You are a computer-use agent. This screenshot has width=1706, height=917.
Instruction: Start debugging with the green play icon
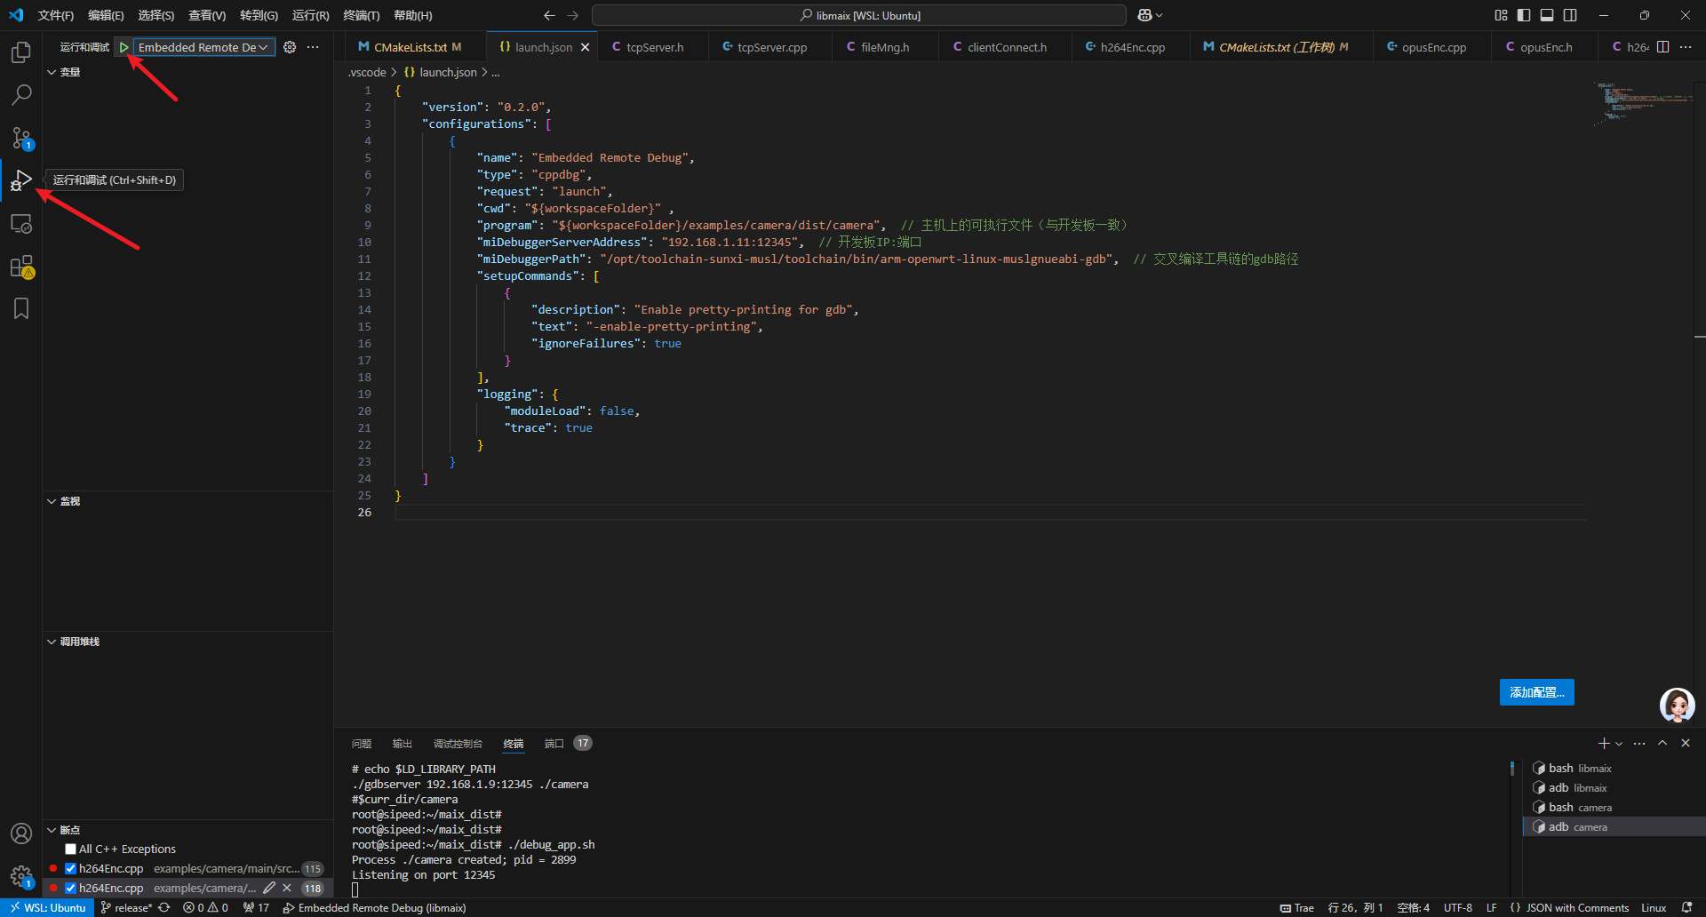point(124,47)
